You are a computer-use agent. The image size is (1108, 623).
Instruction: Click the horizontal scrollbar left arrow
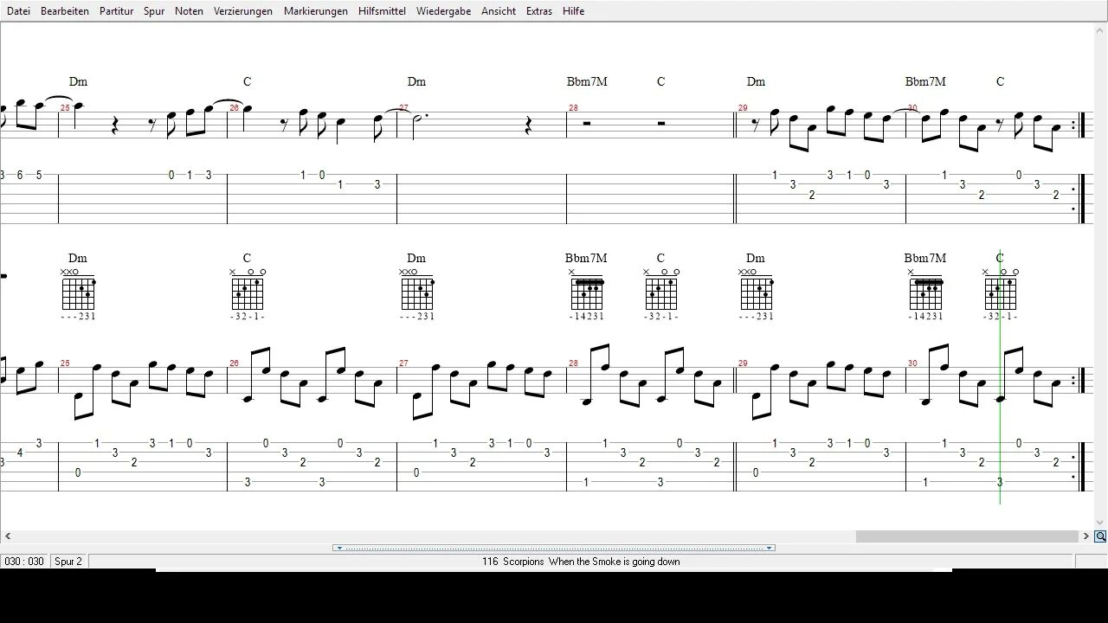coord(7,536)
